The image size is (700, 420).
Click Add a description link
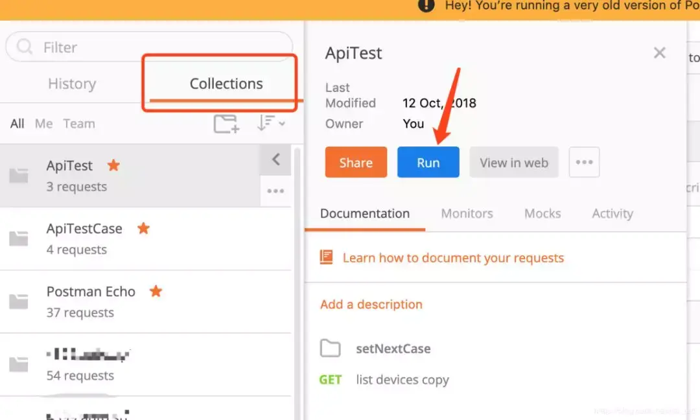(371, 305)
